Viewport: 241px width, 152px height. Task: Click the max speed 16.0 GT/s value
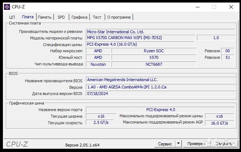(219, 123)
